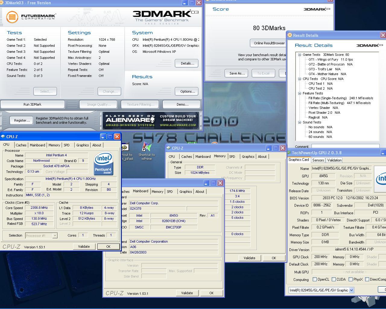This screenshot has height=309, width=386.
Task: Open About tab in CPU-Z CPU window
Action: coord(97,145)
